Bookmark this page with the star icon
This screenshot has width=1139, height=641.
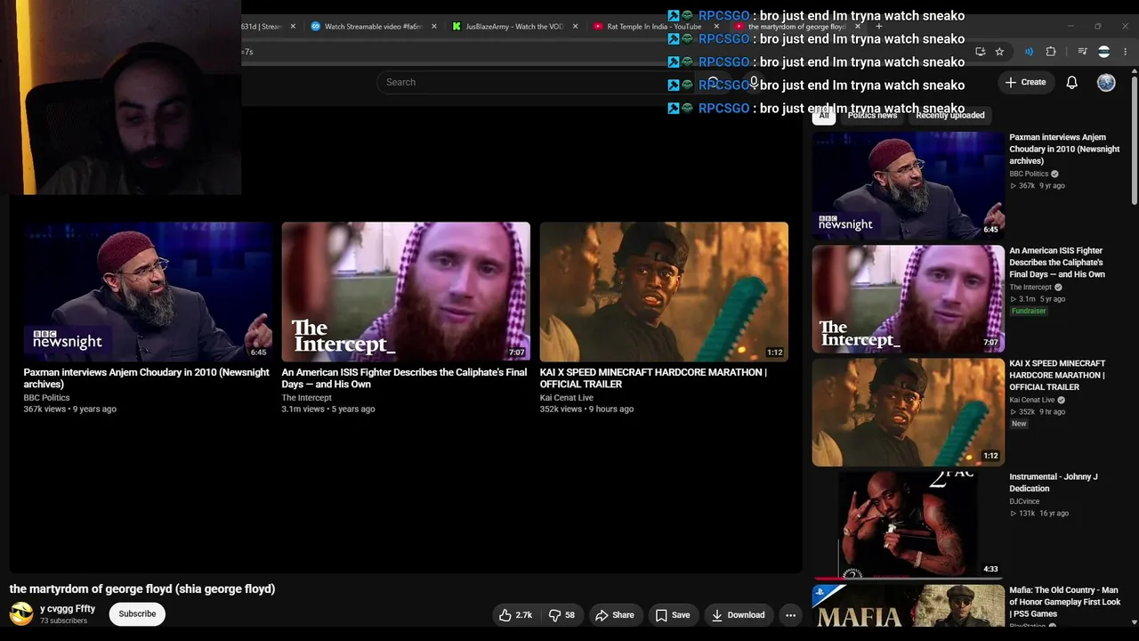(x=999, y=52)
